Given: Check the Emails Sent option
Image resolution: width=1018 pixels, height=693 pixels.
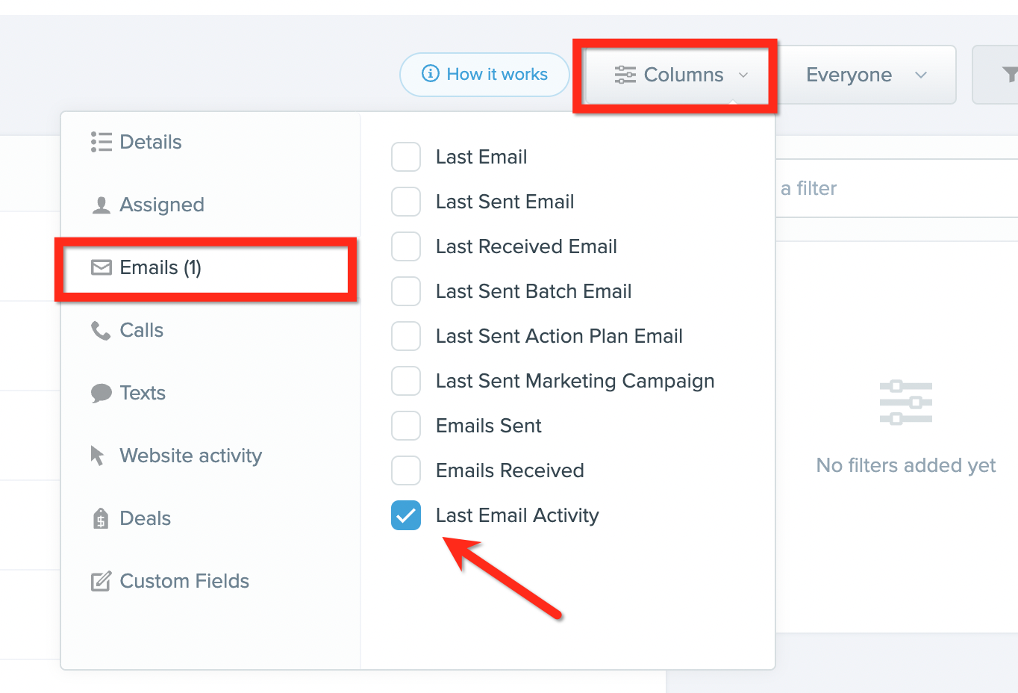Looking at the screenshot, I should click(x=406, y=426).
